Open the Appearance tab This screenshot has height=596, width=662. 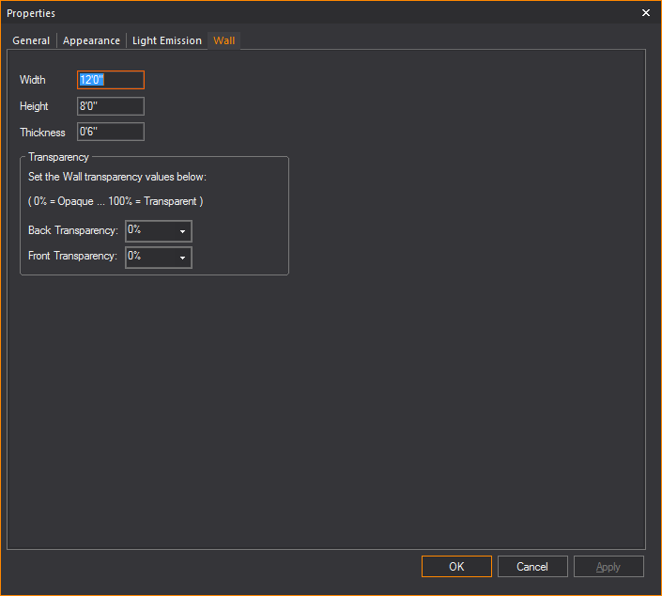pos(91,40)
